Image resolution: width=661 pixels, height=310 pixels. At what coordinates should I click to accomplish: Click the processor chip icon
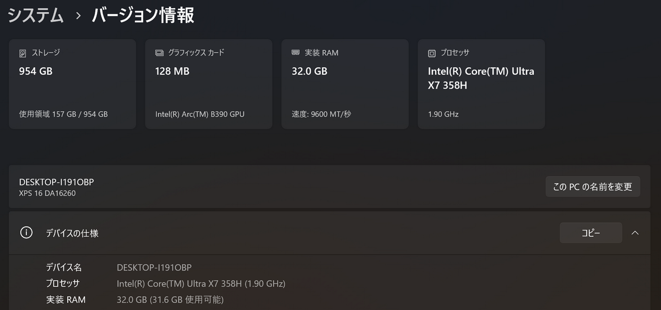[x=432, y=53]
